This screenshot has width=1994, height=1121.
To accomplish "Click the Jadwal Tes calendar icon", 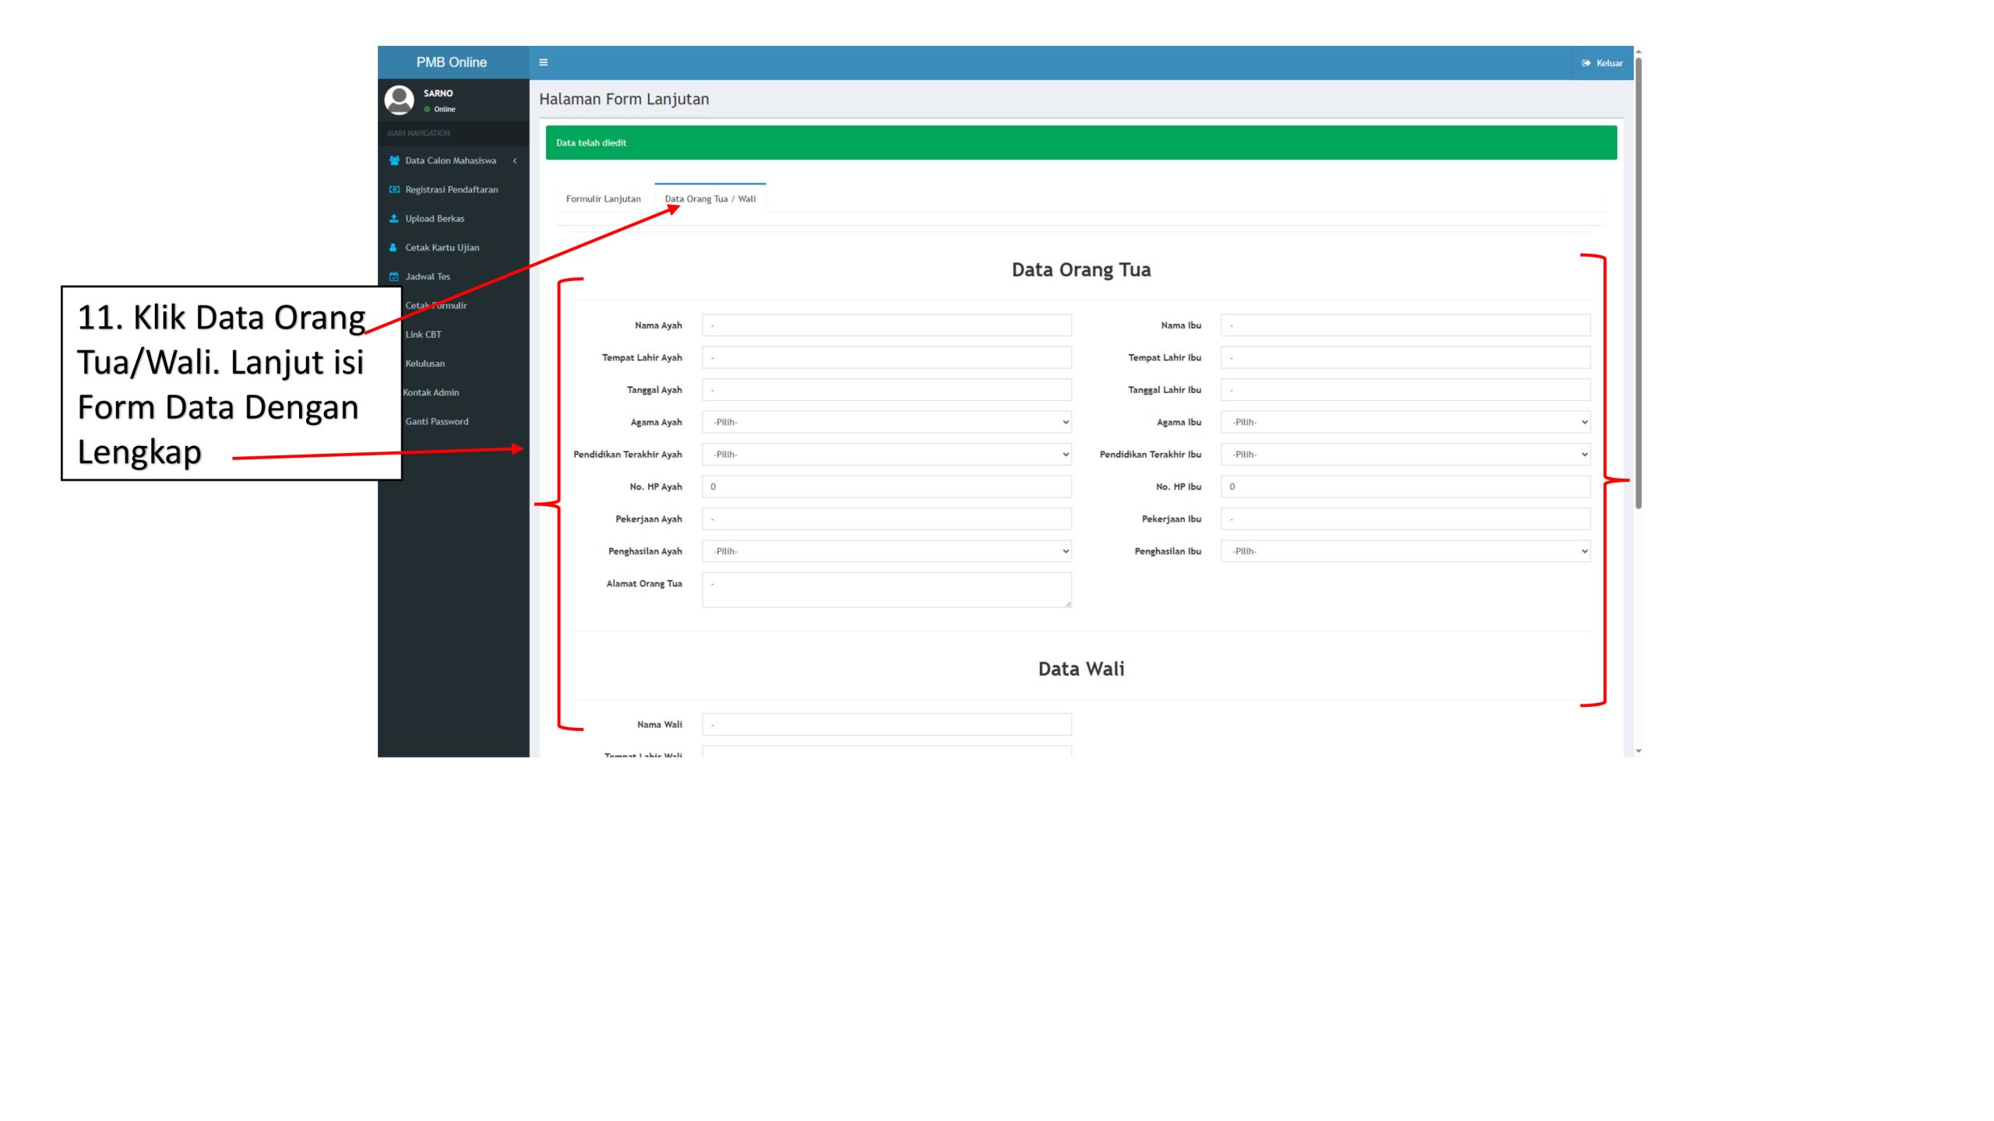I will [x=394, y=276].
